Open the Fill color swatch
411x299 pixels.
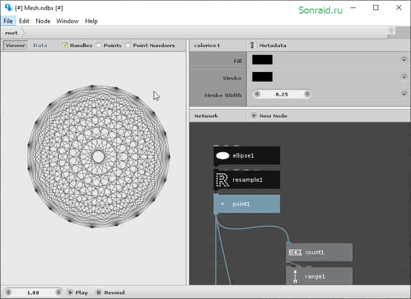(x=262, y=60)
